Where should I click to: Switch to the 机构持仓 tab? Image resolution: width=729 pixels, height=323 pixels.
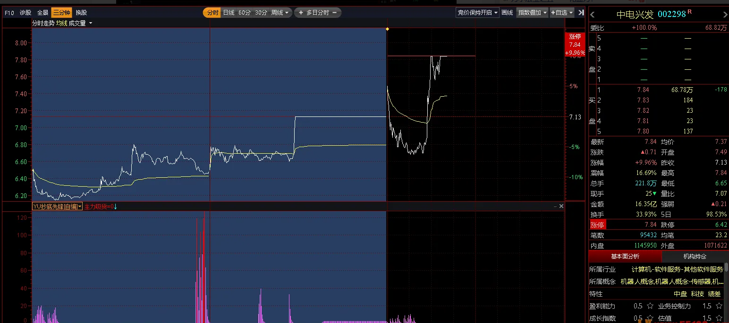coord(695,257)
